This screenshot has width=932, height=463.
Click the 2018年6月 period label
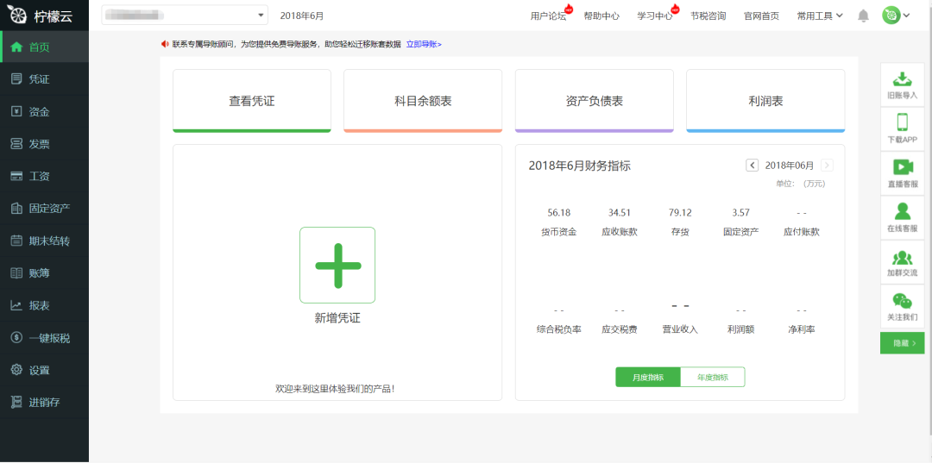click(x=302, y=16)
